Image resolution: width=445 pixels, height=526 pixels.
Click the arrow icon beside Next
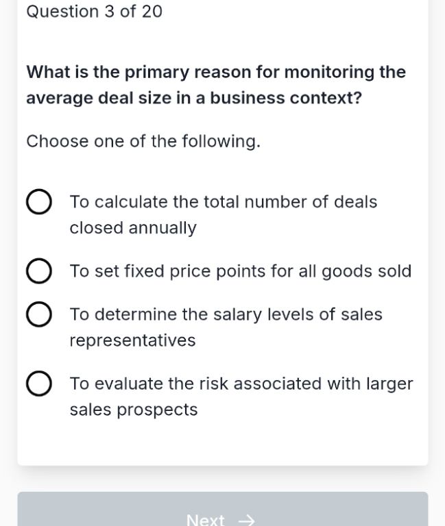[x=247, y=520]
